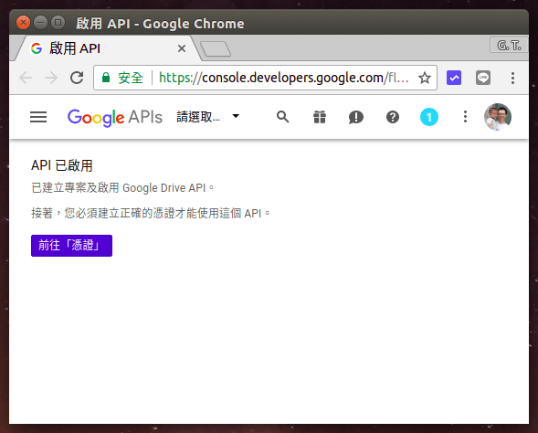Open Google APIs more options menu
Image resolution: width=538 pixels, height=433 pixels.
coord(465,117)
